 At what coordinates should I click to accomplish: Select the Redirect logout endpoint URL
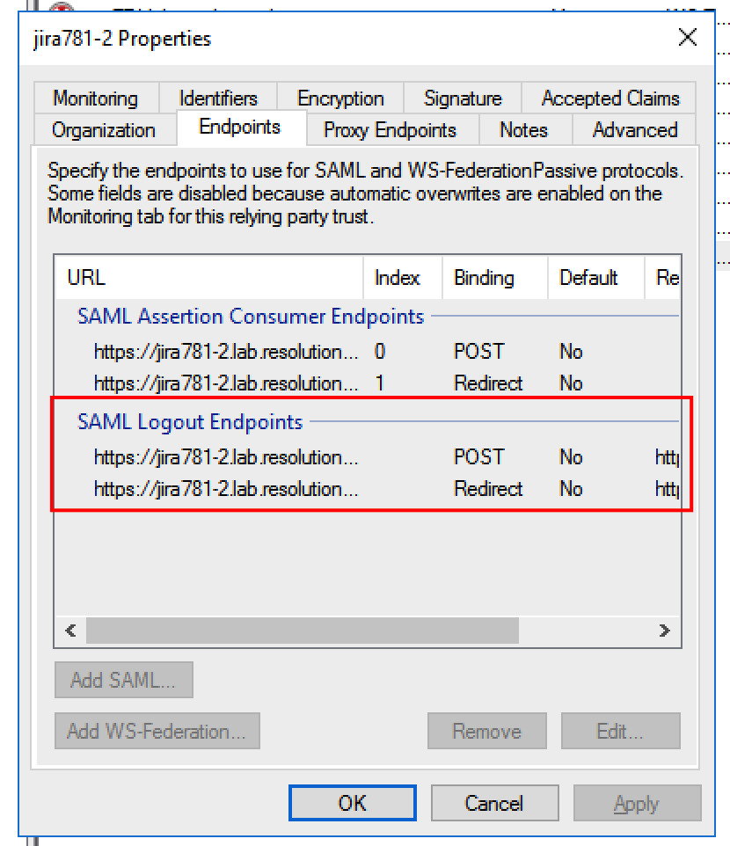(x=226, y=489)
